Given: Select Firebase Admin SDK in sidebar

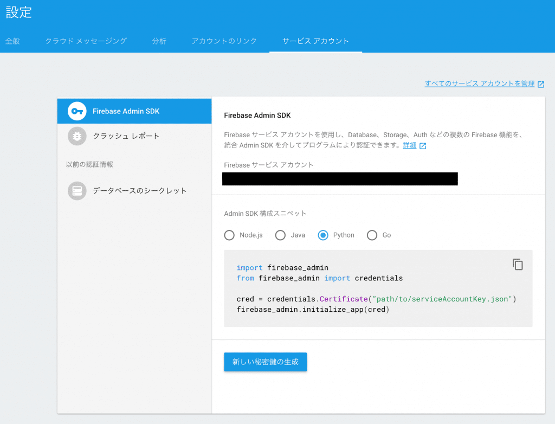Looking at the screenshot, I should [134, 111].
